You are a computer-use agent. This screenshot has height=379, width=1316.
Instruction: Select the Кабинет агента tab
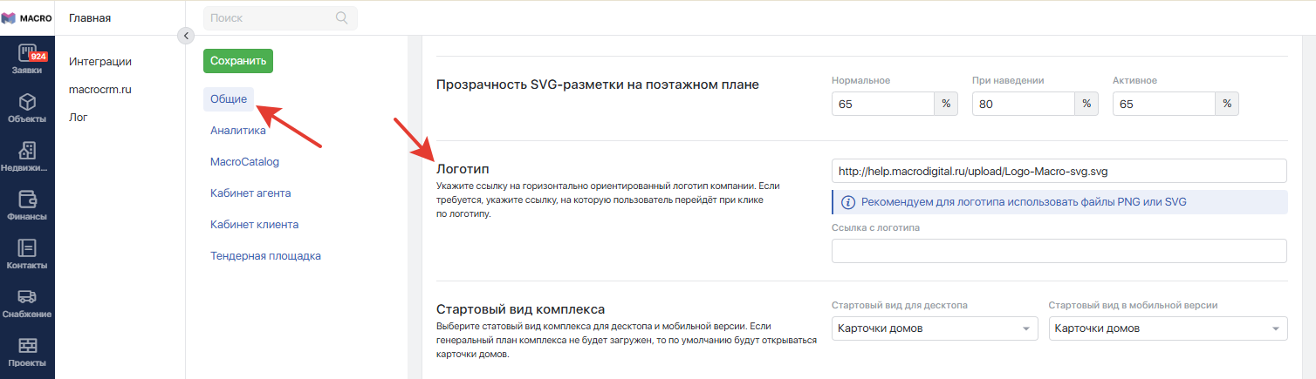coord(250,193)
